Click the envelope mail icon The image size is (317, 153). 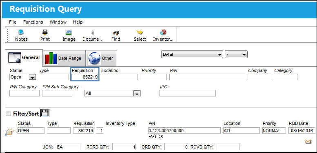click(308, 142)
